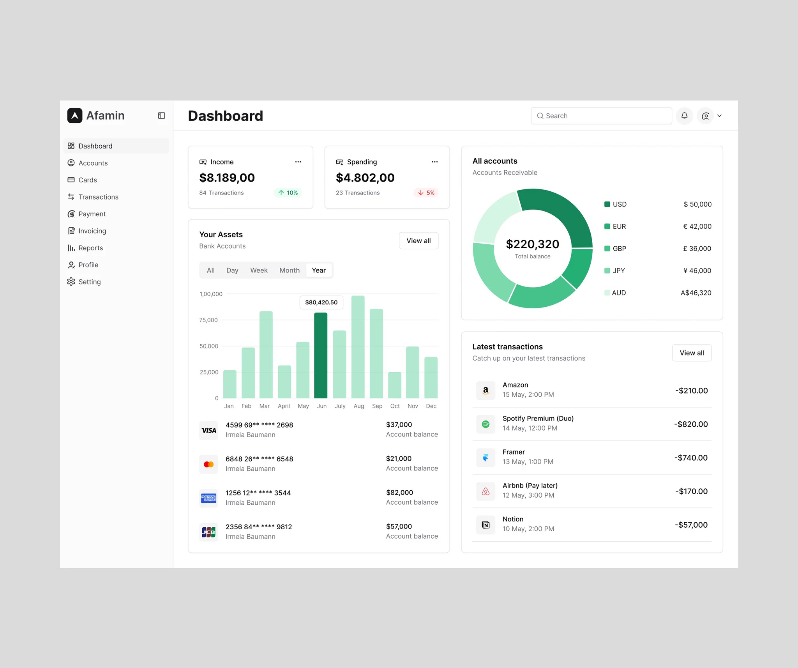Screen dimensions: 798x668
Task: Select the Week time range tab
Action: tap(259, 270)
